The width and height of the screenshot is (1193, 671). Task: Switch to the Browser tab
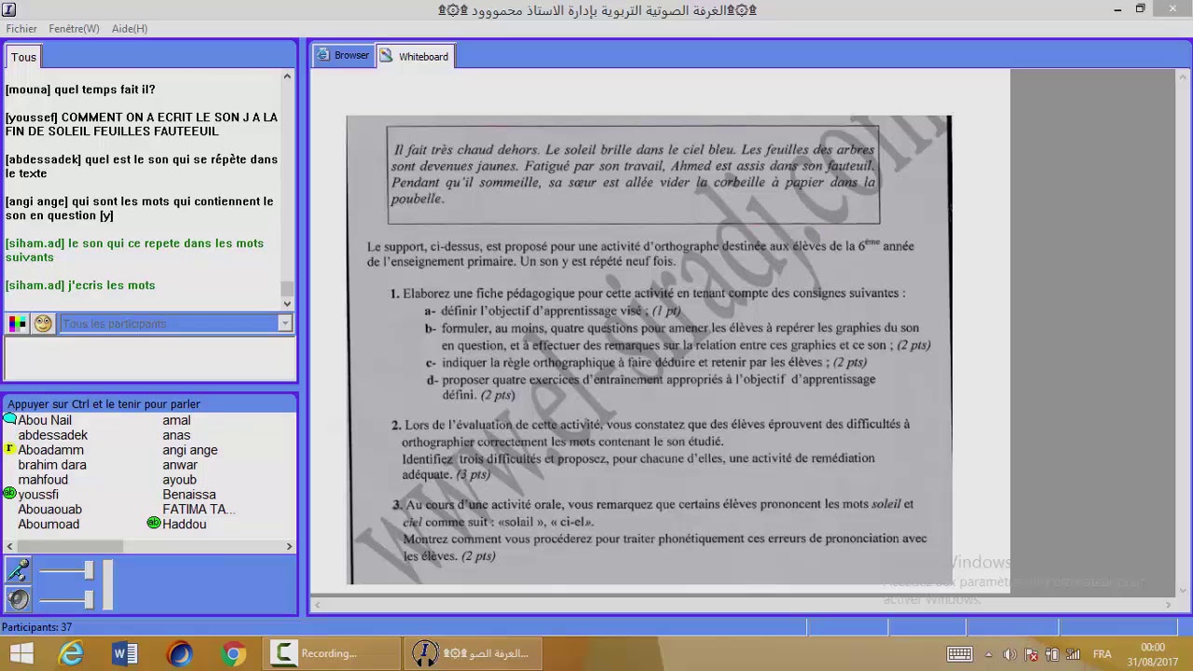343,56
